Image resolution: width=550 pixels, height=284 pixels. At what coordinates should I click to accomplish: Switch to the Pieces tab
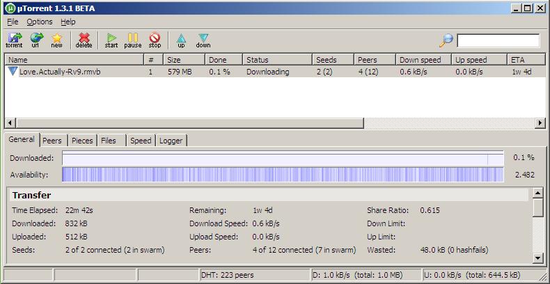[82, 141]
